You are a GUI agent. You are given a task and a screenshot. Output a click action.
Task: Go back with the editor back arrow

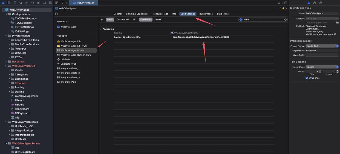coord(62,3)
